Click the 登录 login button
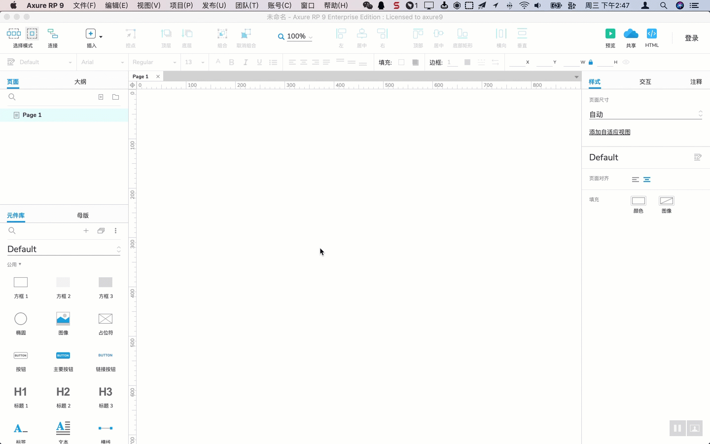710x444 pixels. 692,38
